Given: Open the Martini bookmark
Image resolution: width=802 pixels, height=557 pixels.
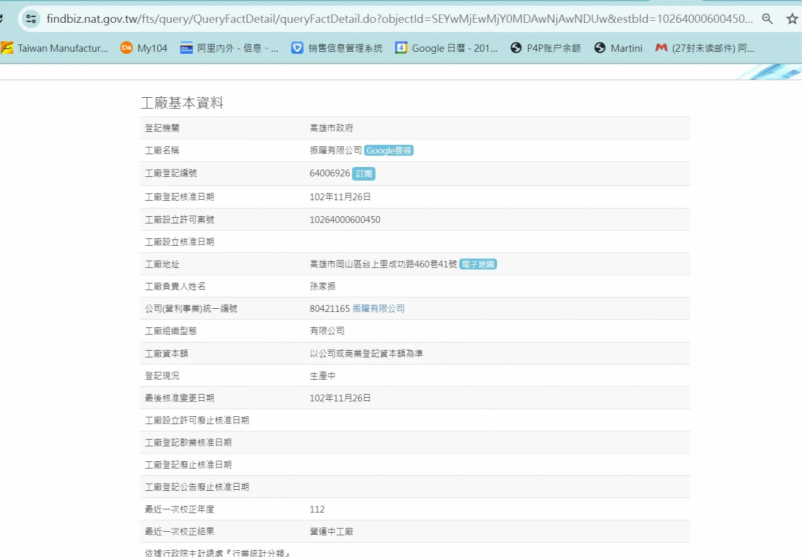Looking at the screenshot, I should click(x=618, y=48).
